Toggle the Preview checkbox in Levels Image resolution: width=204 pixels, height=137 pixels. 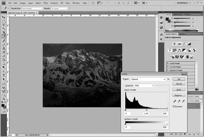point(174,106)
